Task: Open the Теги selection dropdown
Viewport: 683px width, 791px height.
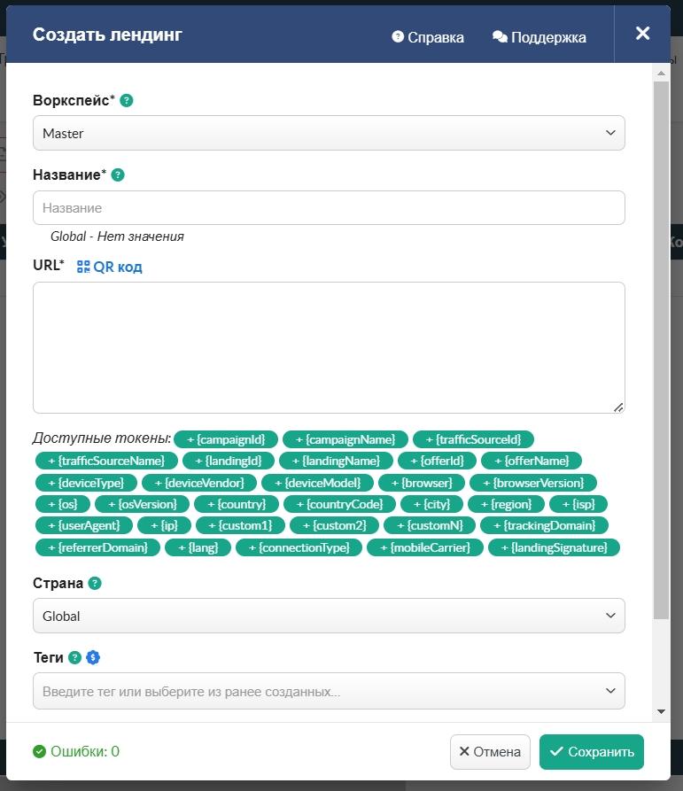Action: pyautogui.click(x=329, y=691)
